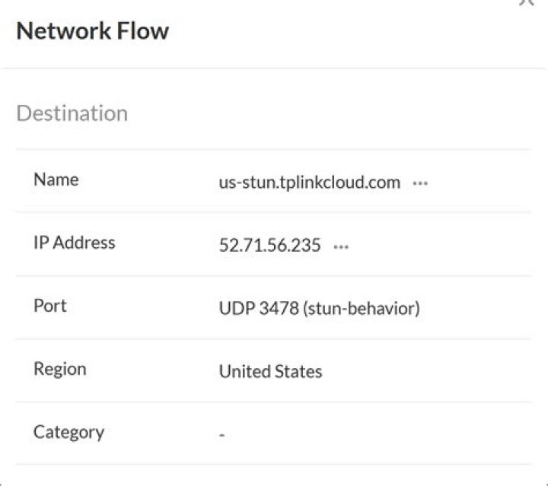This screenshot has height=486, width=548.
Task: Click the Region field label
Action: 59,369
